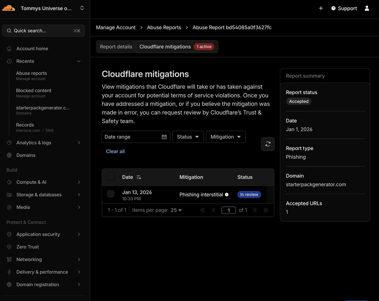Focus the Quick search field
Screen dimensions: 379x301
(44, 31)
